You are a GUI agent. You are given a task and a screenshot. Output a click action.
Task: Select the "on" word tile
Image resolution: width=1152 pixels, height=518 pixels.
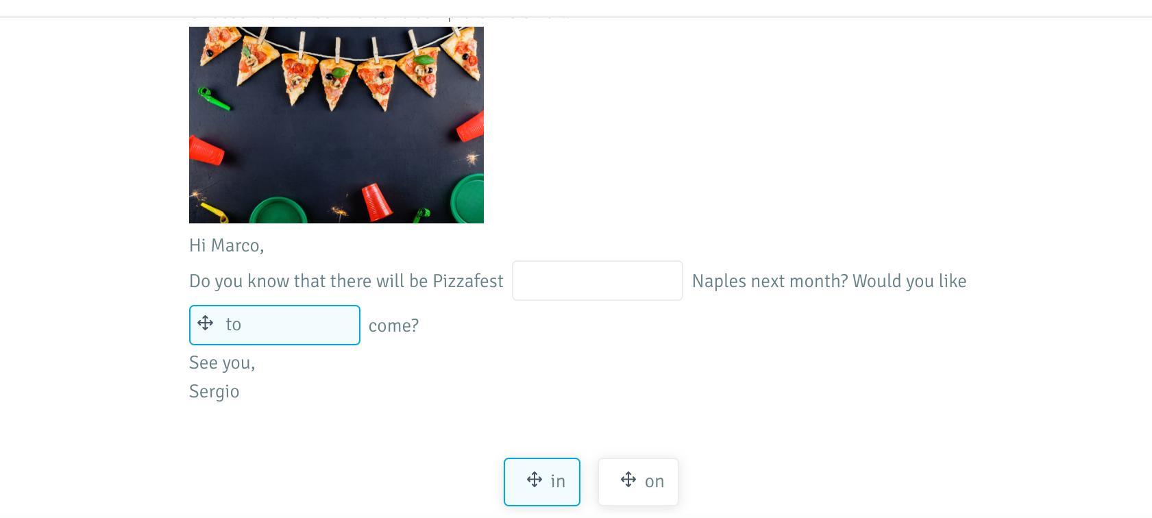pos(638,482)
